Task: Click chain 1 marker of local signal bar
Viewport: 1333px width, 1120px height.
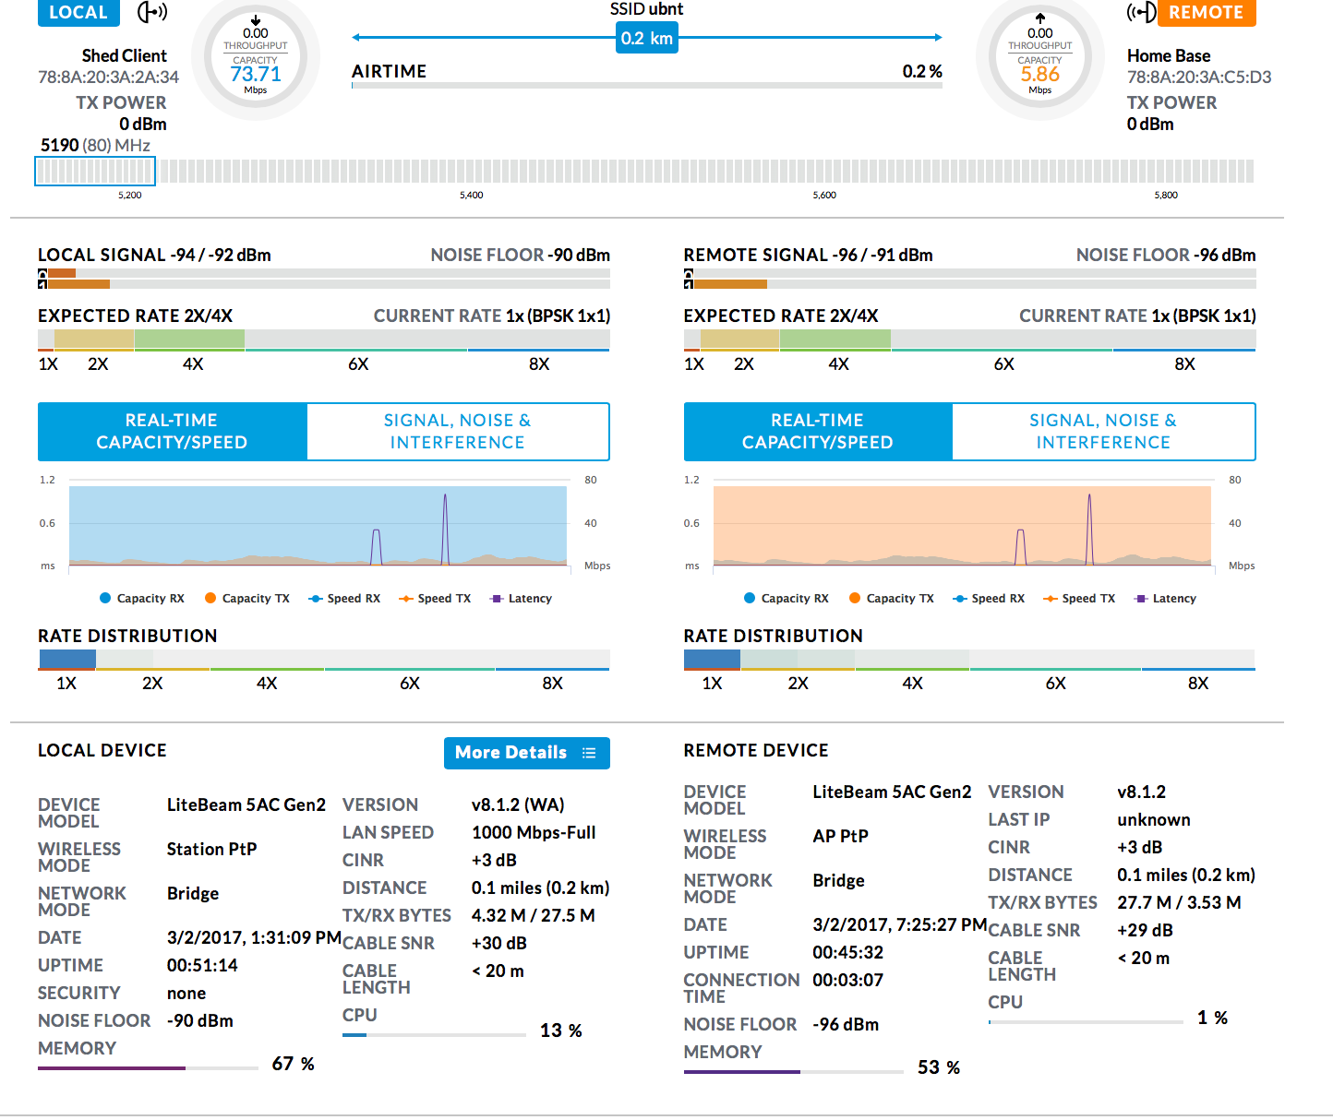Action: [x=42, y=283]
